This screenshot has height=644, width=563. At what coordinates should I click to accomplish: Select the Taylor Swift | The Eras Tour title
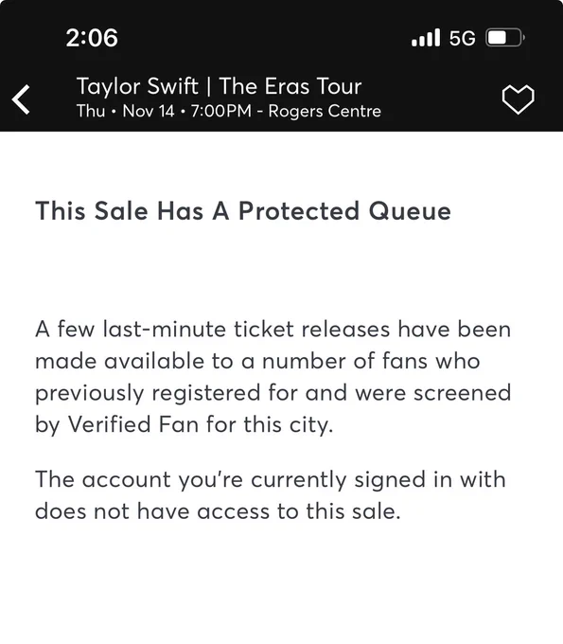tap(220, 87)
